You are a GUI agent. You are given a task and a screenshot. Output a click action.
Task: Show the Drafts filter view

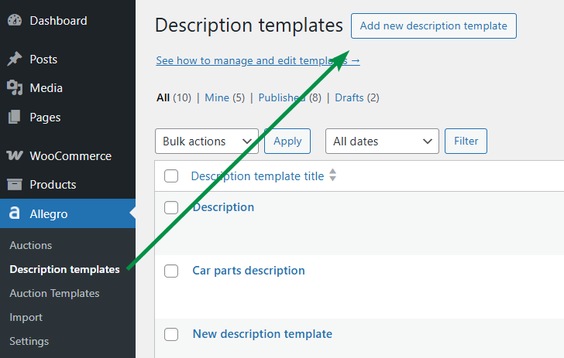(x=349, y=97)
